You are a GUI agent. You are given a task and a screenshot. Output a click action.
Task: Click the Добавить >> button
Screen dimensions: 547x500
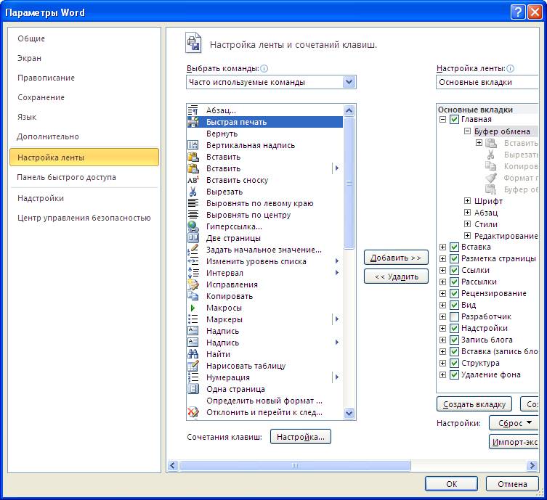tap(396, 258)
